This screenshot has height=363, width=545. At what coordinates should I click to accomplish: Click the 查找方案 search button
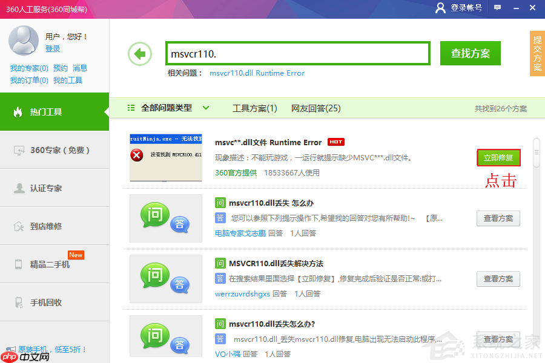470,53
